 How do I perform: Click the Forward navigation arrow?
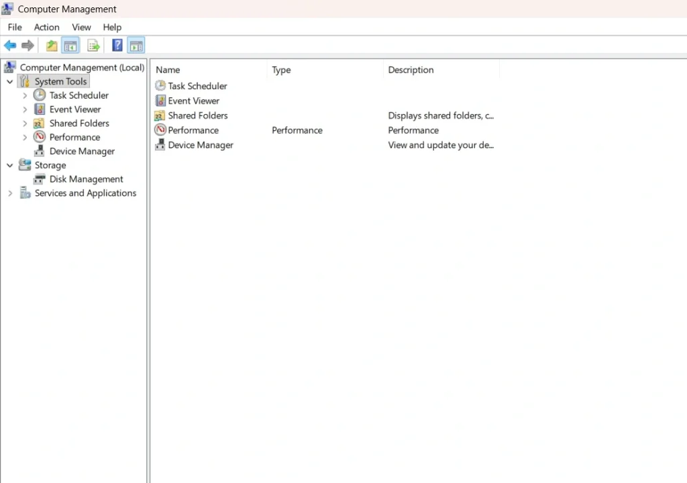(x=28, y=45)
